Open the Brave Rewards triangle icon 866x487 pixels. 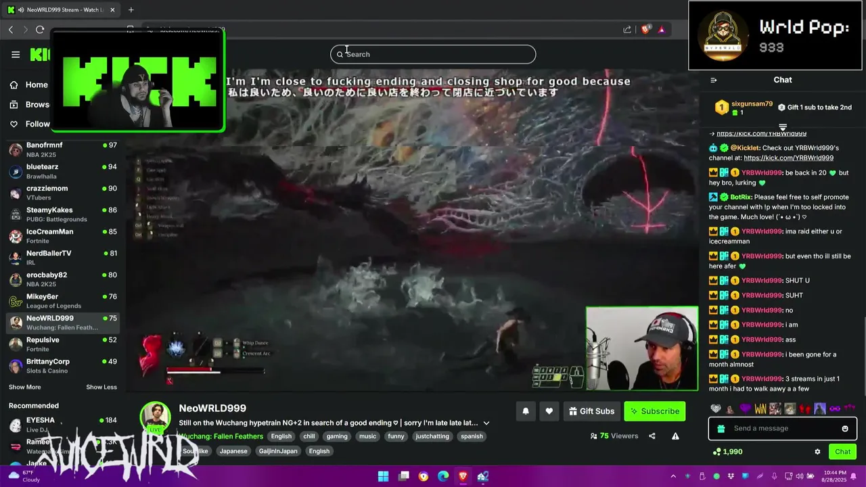pyautogui.click(x=661, y=29)
